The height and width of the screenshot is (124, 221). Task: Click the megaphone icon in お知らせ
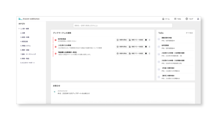[x=55, y=92]
